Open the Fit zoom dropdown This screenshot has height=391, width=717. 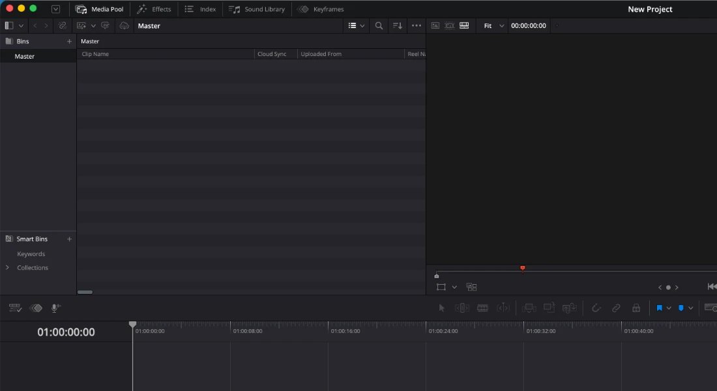point(493,25)
